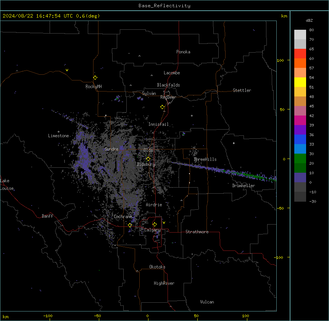Click the -50 tick on the right axis
Image resolution: width=329 pixels, height=321 pixels.
(x=280, y=208)
